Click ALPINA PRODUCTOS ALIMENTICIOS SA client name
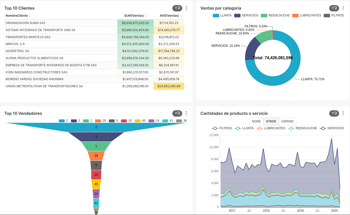Screen dimensions: 350x215 click(x=34, y=58)
